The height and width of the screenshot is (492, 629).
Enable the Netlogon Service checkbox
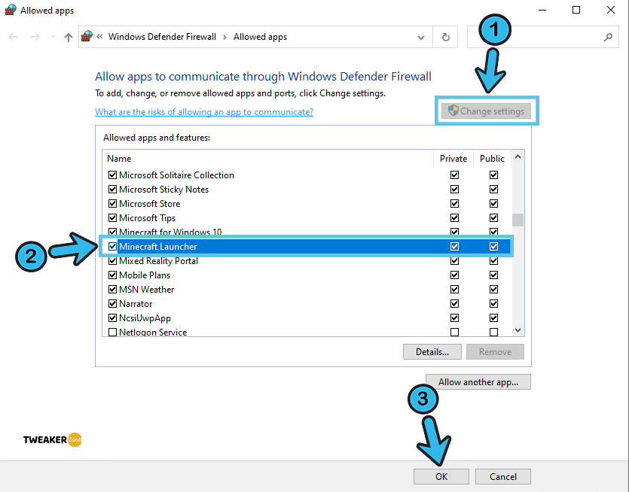(113, 333)
